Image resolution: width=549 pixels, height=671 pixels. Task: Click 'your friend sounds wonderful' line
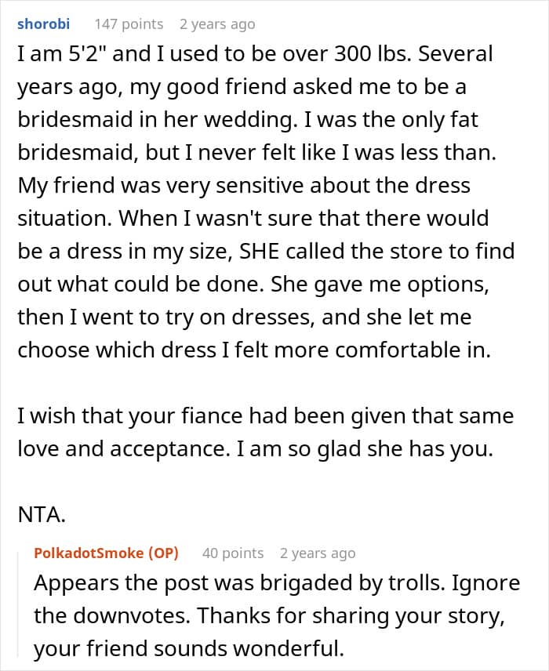pyautogui.click(x=189, y=649)
